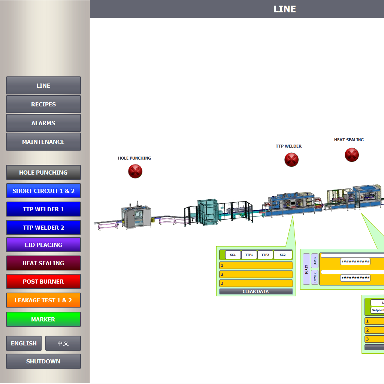Click the HEAT SEALING red alarm indicator

coord(351,155)
